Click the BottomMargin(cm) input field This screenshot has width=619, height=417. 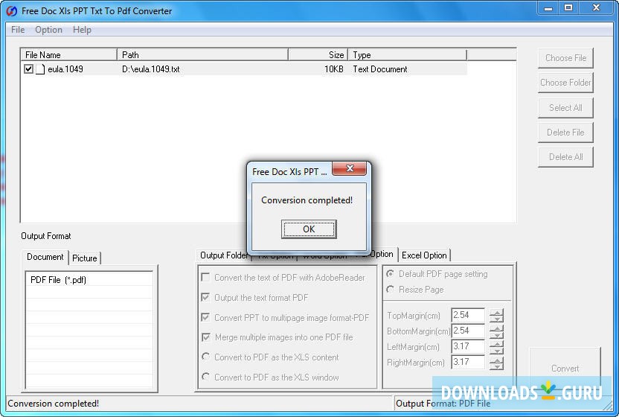click(x=468, y=331)
